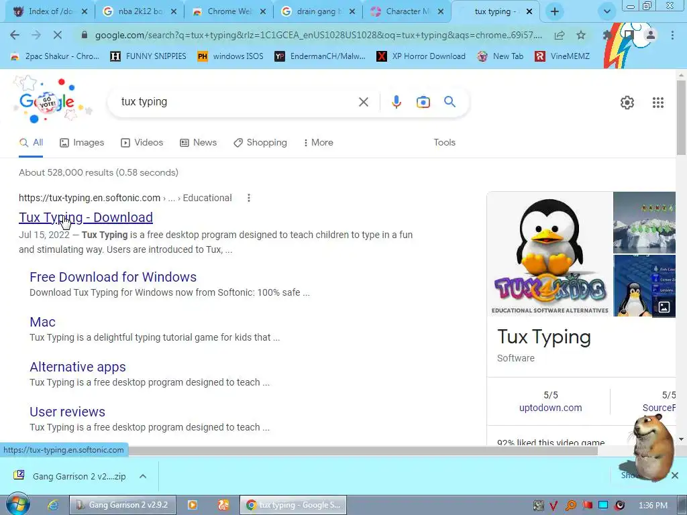The width and height of the screenshot is (687, 515).
Task: Open the Chrome profile avatar
Action: [651, 35]
